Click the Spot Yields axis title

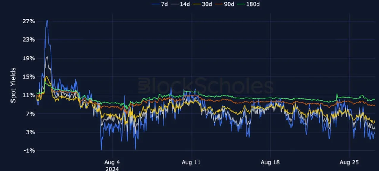point(13,85)
